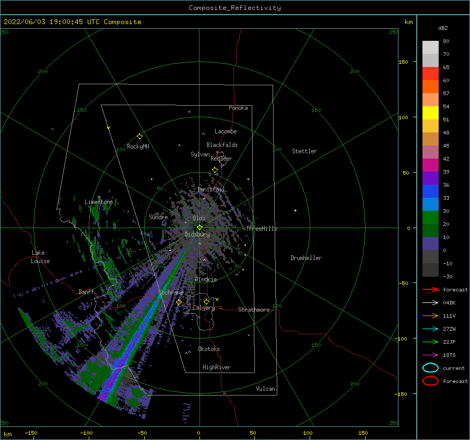This screenshot has height=440, width=470.
Task: Select the light blue 30-33 dBZ swatch
Action: 430,205
